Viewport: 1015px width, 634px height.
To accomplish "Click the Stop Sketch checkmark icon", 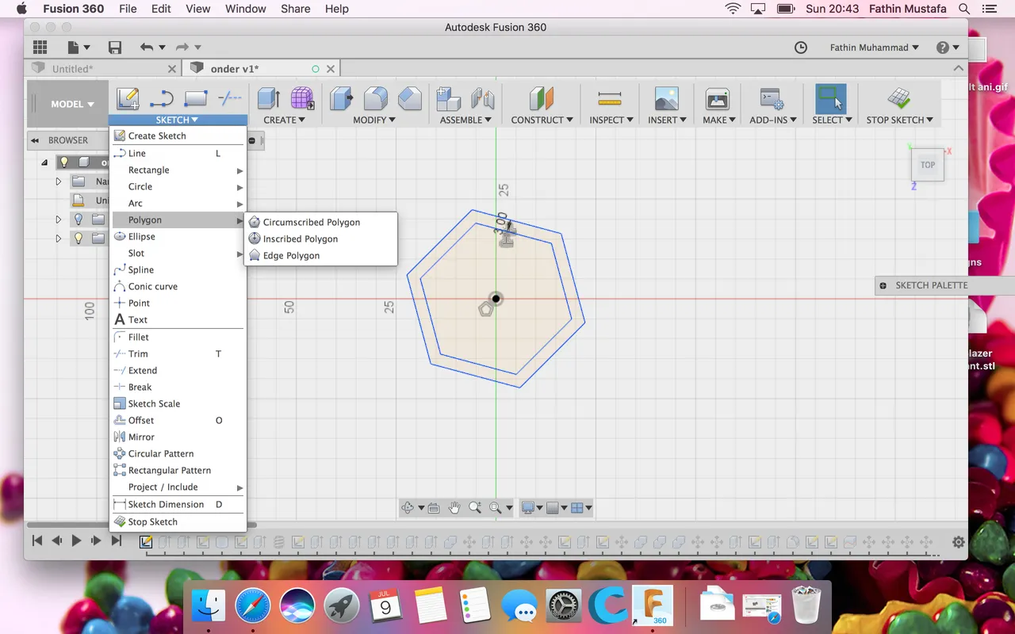I will 898,99.
